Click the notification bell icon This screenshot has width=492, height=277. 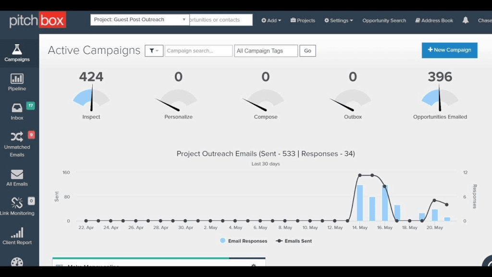[465, 20]
